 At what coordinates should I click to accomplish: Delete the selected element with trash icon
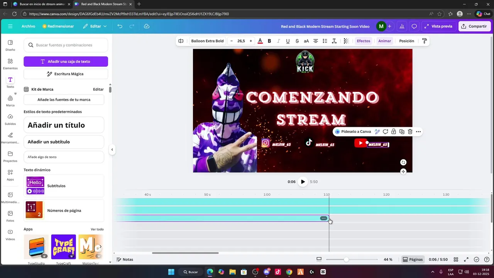(x=410, y=132)
